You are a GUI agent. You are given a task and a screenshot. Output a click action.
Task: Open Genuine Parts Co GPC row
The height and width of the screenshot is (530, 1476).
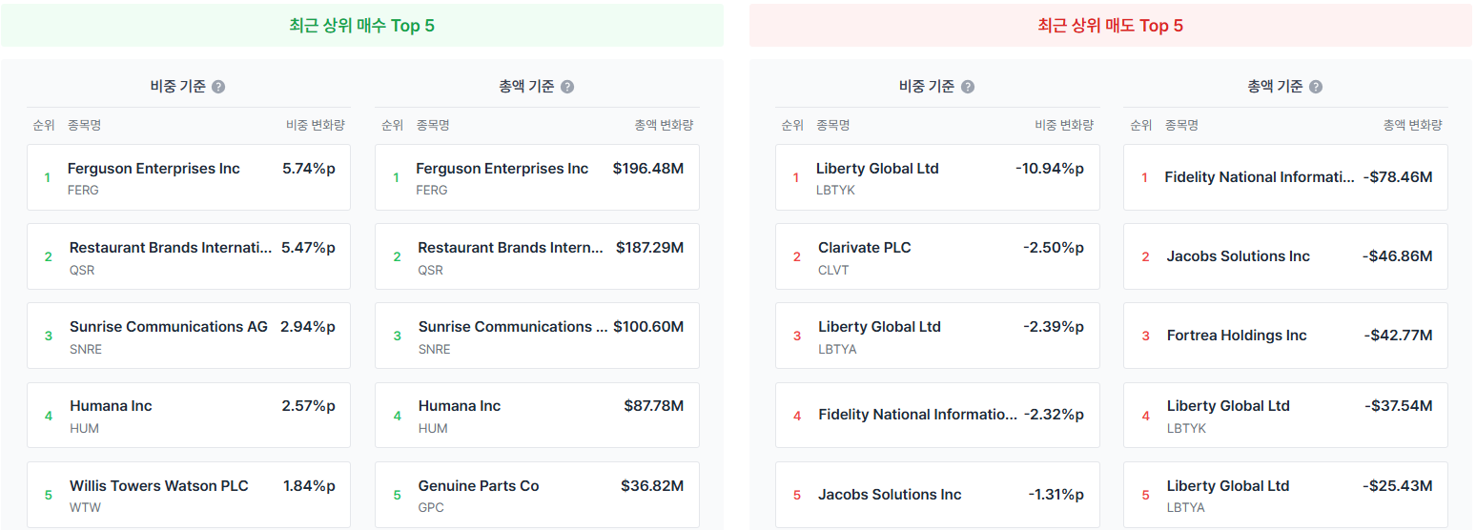(x=537, y=495)
